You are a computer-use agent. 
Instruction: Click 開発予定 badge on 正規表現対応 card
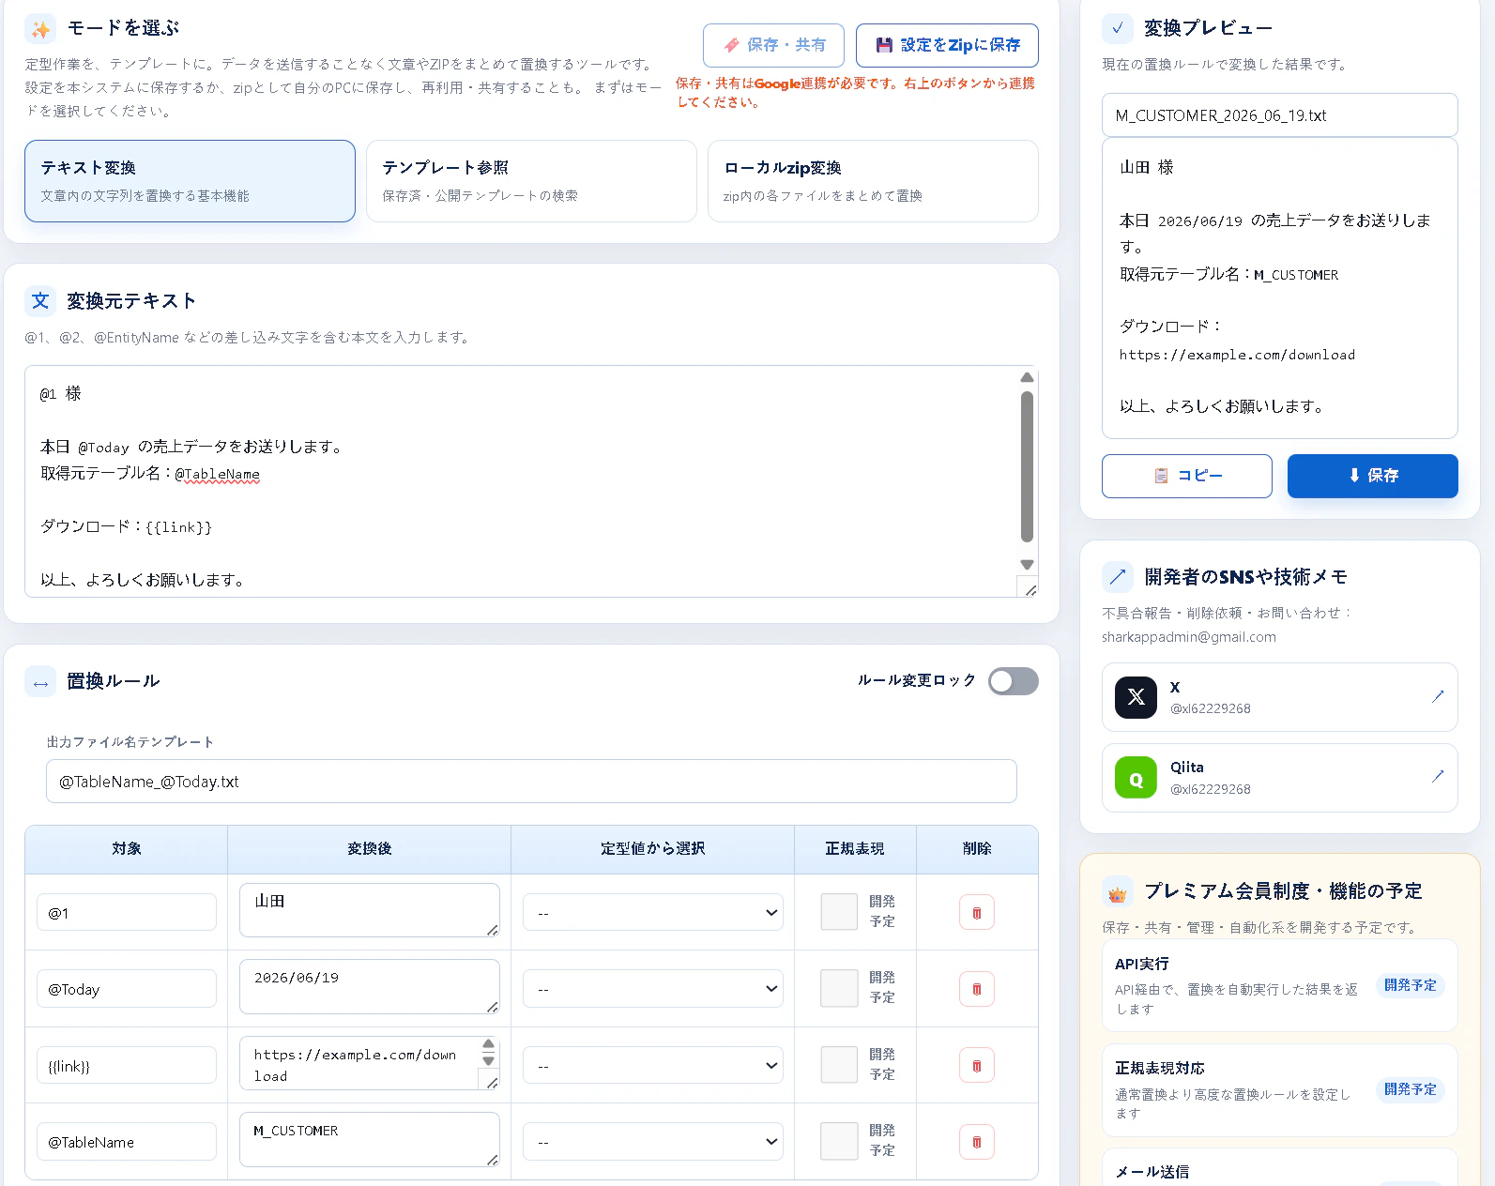click(x=1411, y=1089)
